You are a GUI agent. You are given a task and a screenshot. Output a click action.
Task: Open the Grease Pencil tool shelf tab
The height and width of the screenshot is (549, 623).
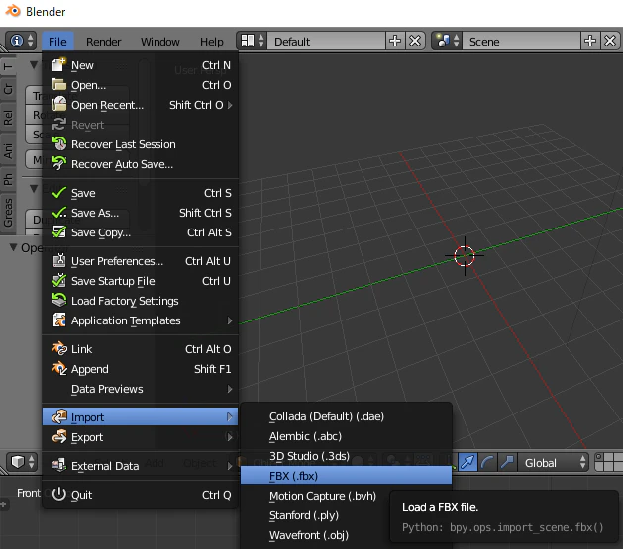(8, 213)
